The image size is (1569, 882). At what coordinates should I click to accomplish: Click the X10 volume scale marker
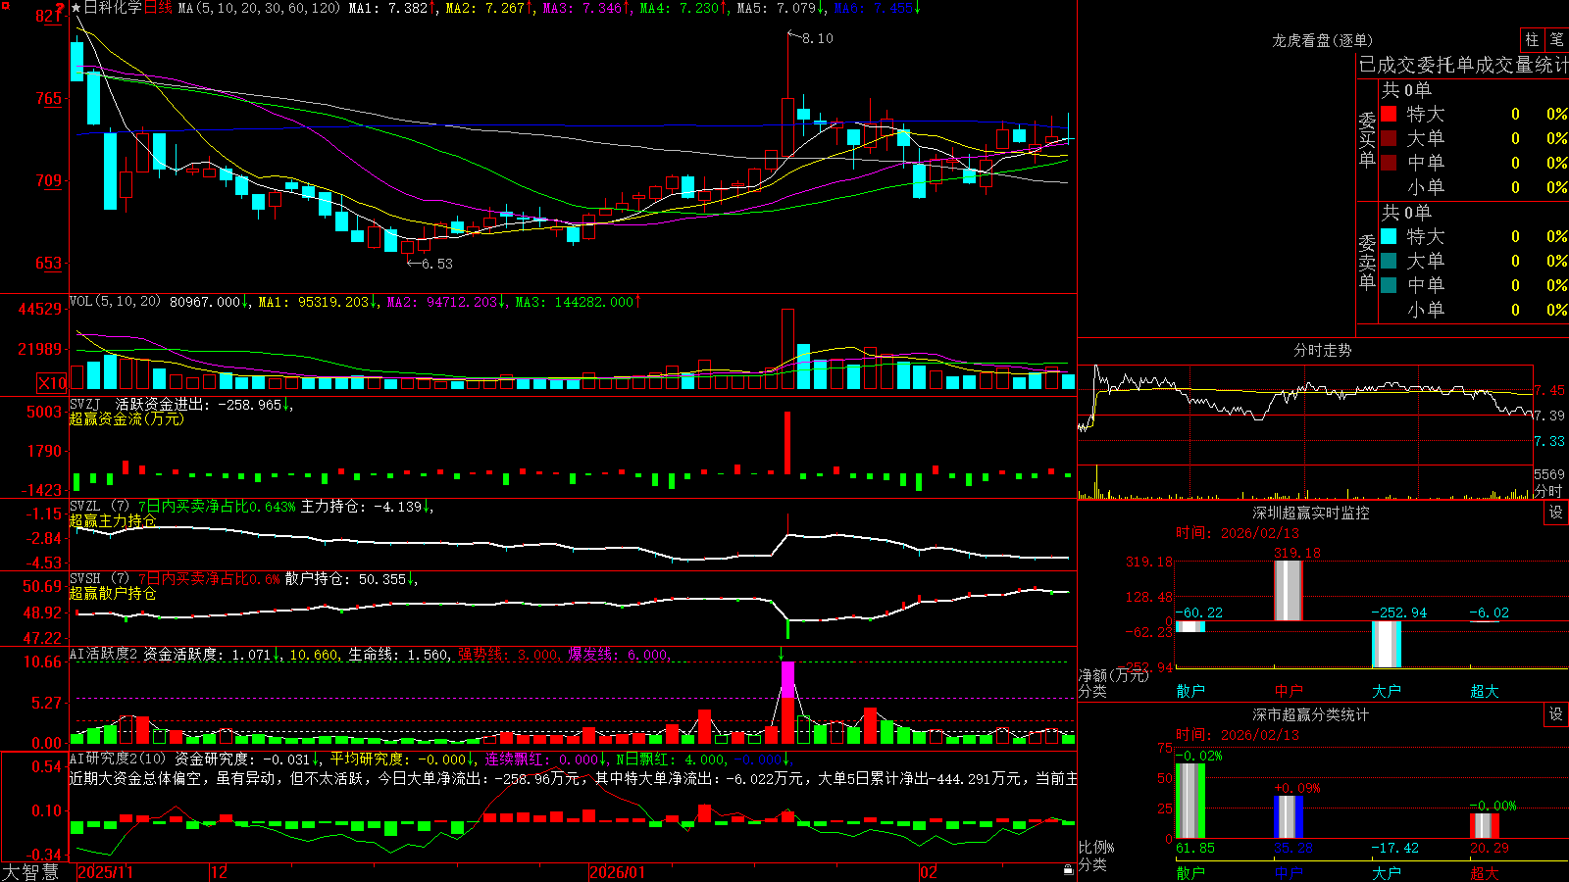point(52,383)
